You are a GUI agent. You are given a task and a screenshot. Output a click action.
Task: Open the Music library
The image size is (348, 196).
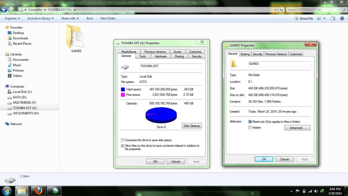click(17, 65)
